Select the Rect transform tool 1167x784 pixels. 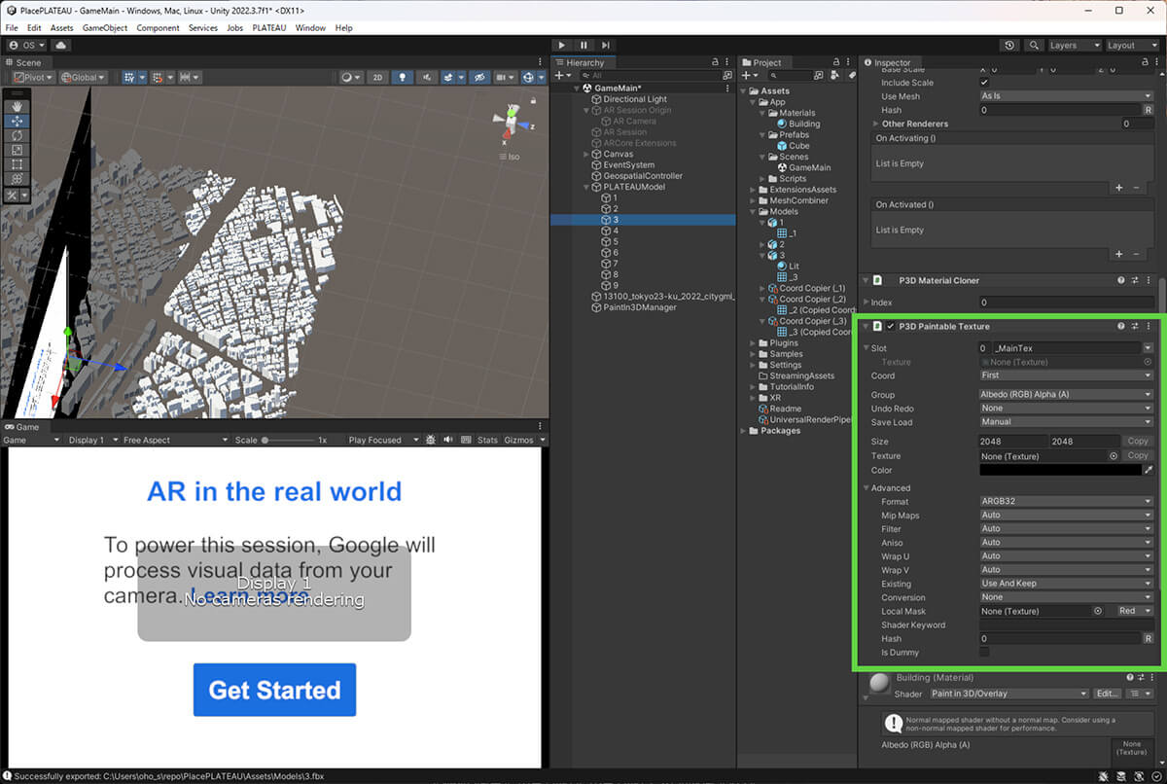click(x=17, y=165)
